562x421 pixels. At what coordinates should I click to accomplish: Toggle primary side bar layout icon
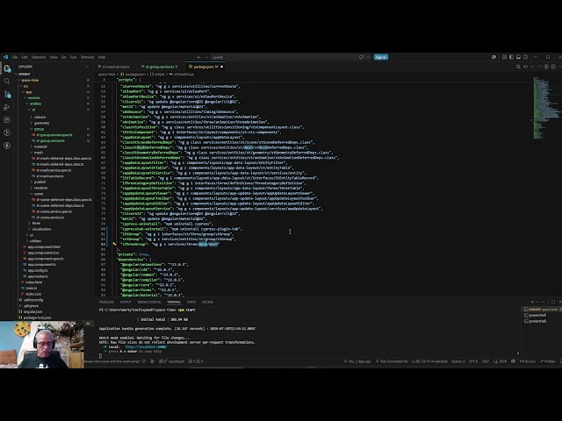(x=511, y=57)
